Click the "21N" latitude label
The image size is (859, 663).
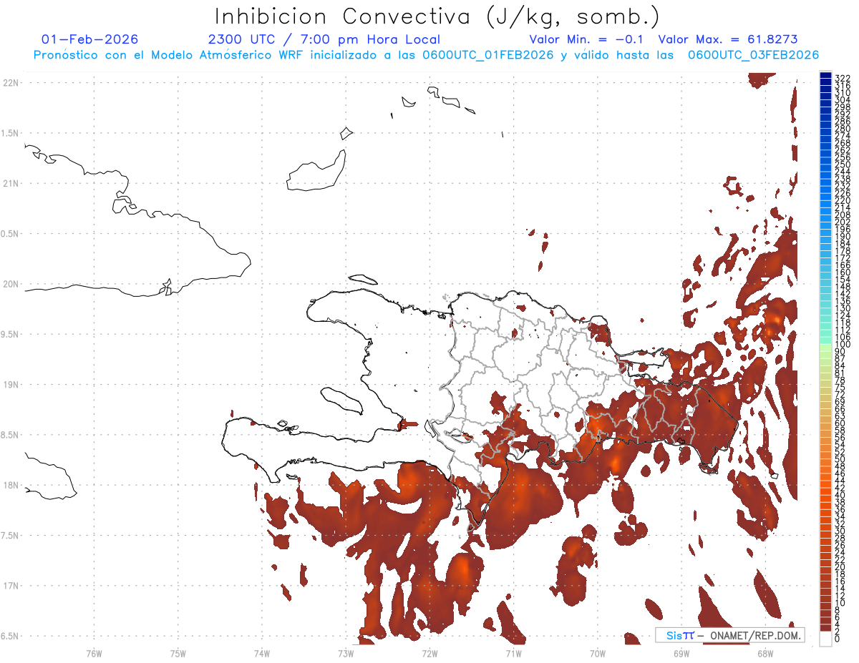click(x=10, y=183)
